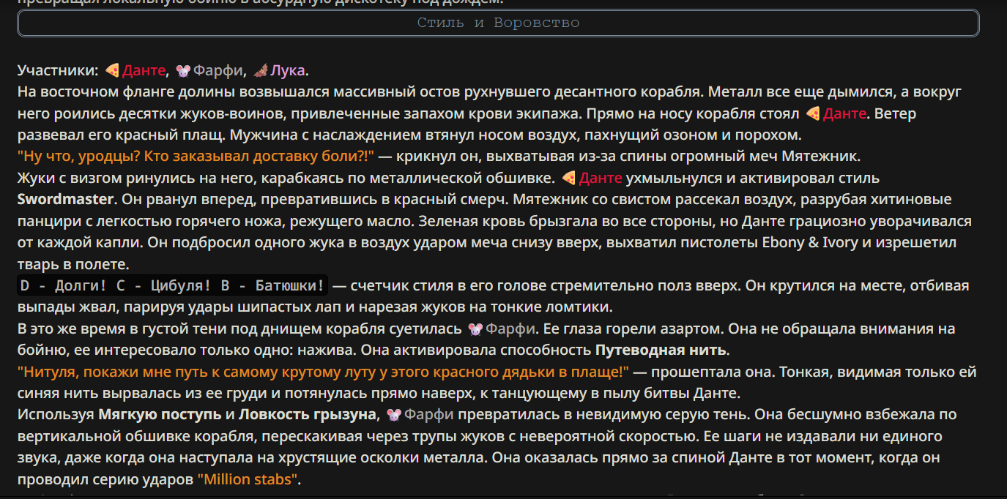
Task: Click 'Фарфи' before 'Ее глаза горели азартом'
Action: pyautogui.click(x=510, y=329)
